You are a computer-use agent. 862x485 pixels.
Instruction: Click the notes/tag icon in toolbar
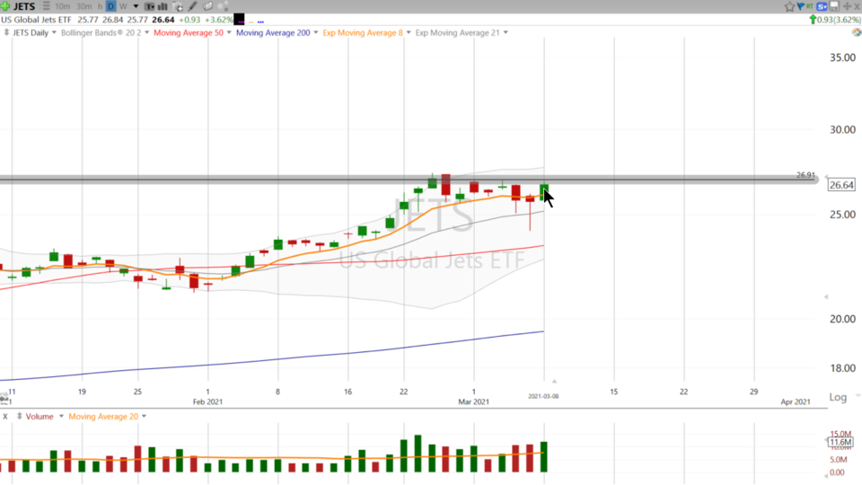point(207,6)
